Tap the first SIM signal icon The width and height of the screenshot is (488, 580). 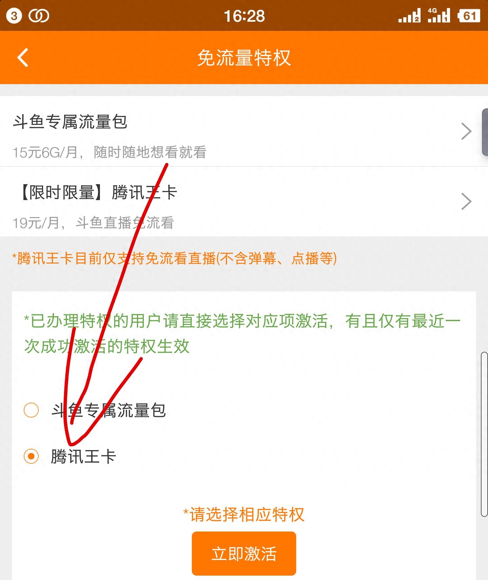tap(409, 16)
